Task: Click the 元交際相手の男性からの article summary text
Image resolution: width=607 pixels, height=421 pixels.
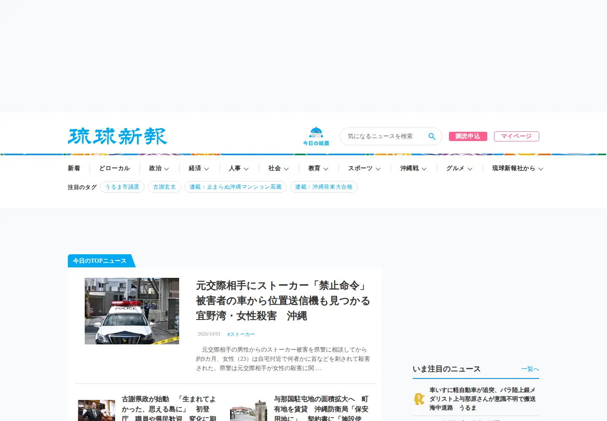Action: (283, 359)
